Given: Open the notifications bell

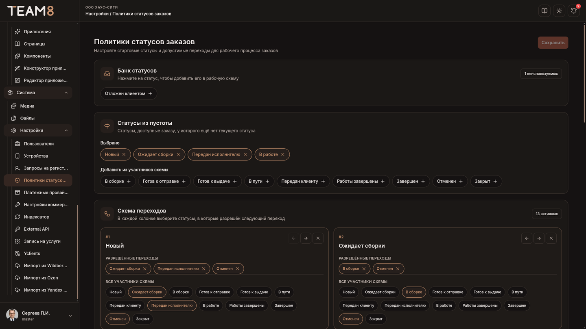Looking at the screenshot, I should [x=574, y=11].
